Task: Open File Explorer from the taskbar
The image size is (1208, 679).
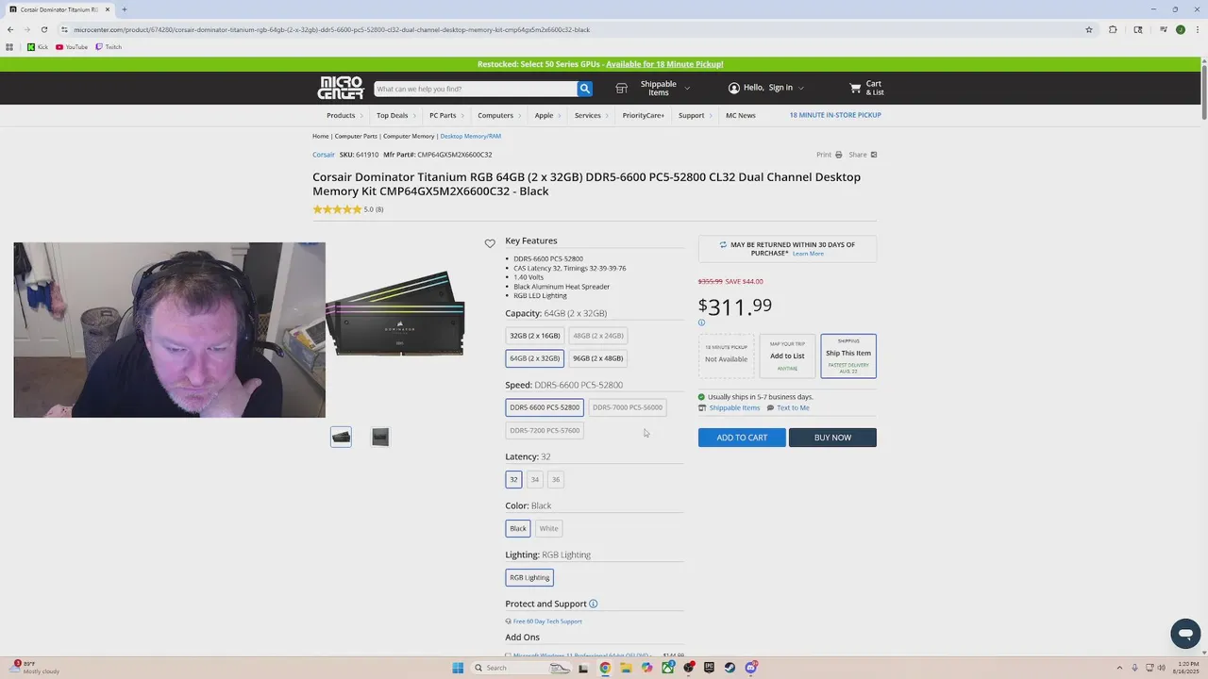Action: (626, 668)
